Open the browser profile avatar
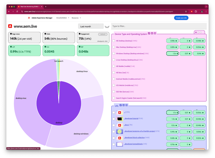The height and width of the screenshot is (158, 215). coord(202,11)
